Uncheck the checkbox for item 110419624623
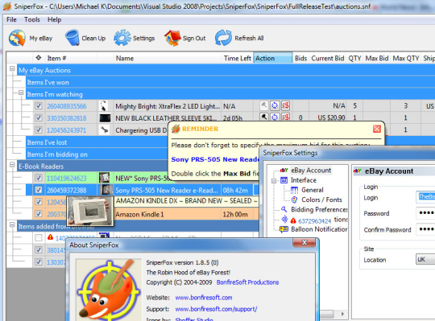Image resolution: width=435 pixels, height=321 pixels. [39, 178]
